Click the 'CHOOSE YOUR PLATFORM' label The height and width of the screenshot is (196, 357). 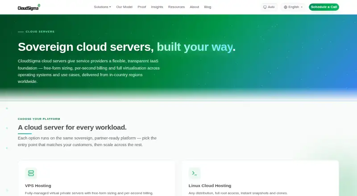click(x=39, y=119)
